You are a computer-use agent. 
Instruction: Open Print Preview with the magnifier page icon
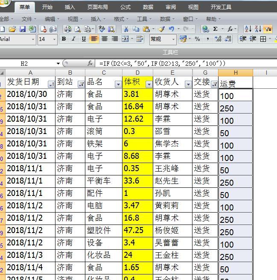coord(78,29)
